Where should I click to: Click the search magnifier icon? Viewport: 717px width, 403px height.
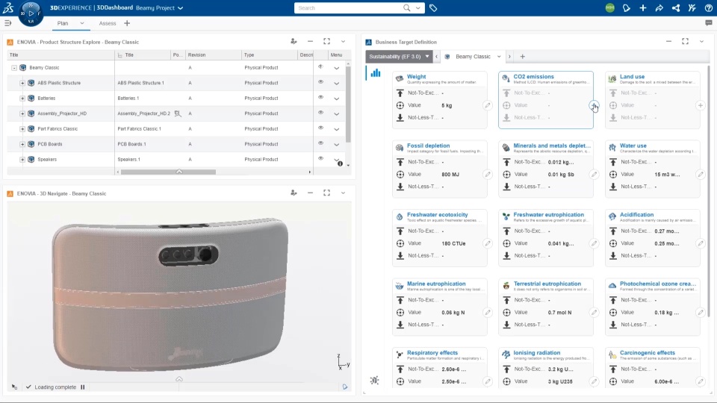tap(406, 7)
